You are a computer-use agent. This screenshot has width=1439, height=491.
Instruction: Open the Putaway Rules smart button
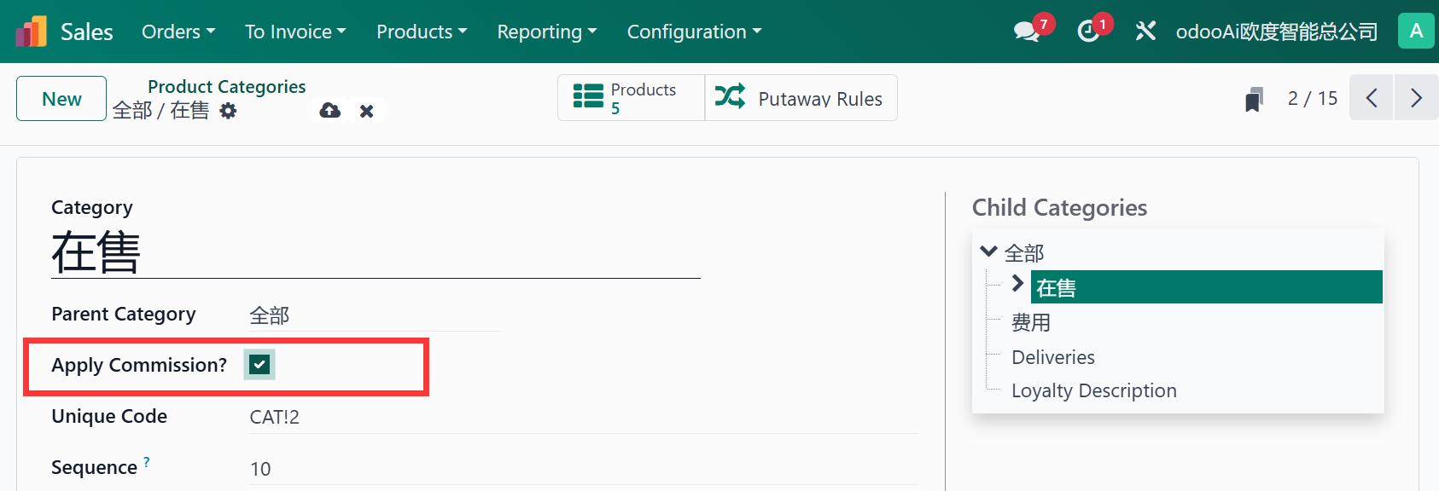[x=801, y=98]
